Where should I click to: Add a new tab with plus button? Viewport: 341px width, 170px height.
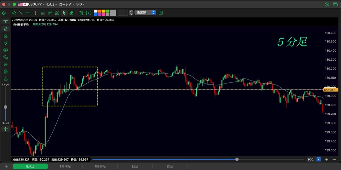(x=7, y=166)
